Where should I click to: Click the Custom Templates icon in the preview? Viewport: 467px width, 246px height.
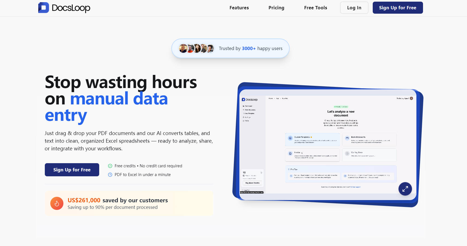[290, 138]
